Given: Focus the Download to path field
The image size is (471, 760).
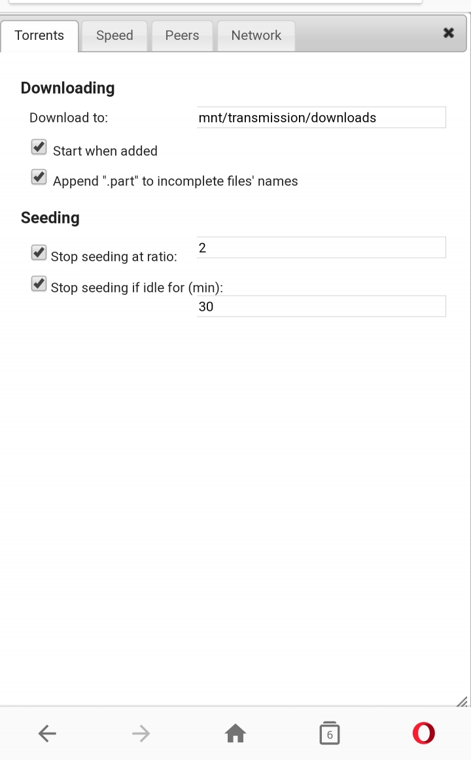Looking at the screenshot, I should [x=321, y=117].
